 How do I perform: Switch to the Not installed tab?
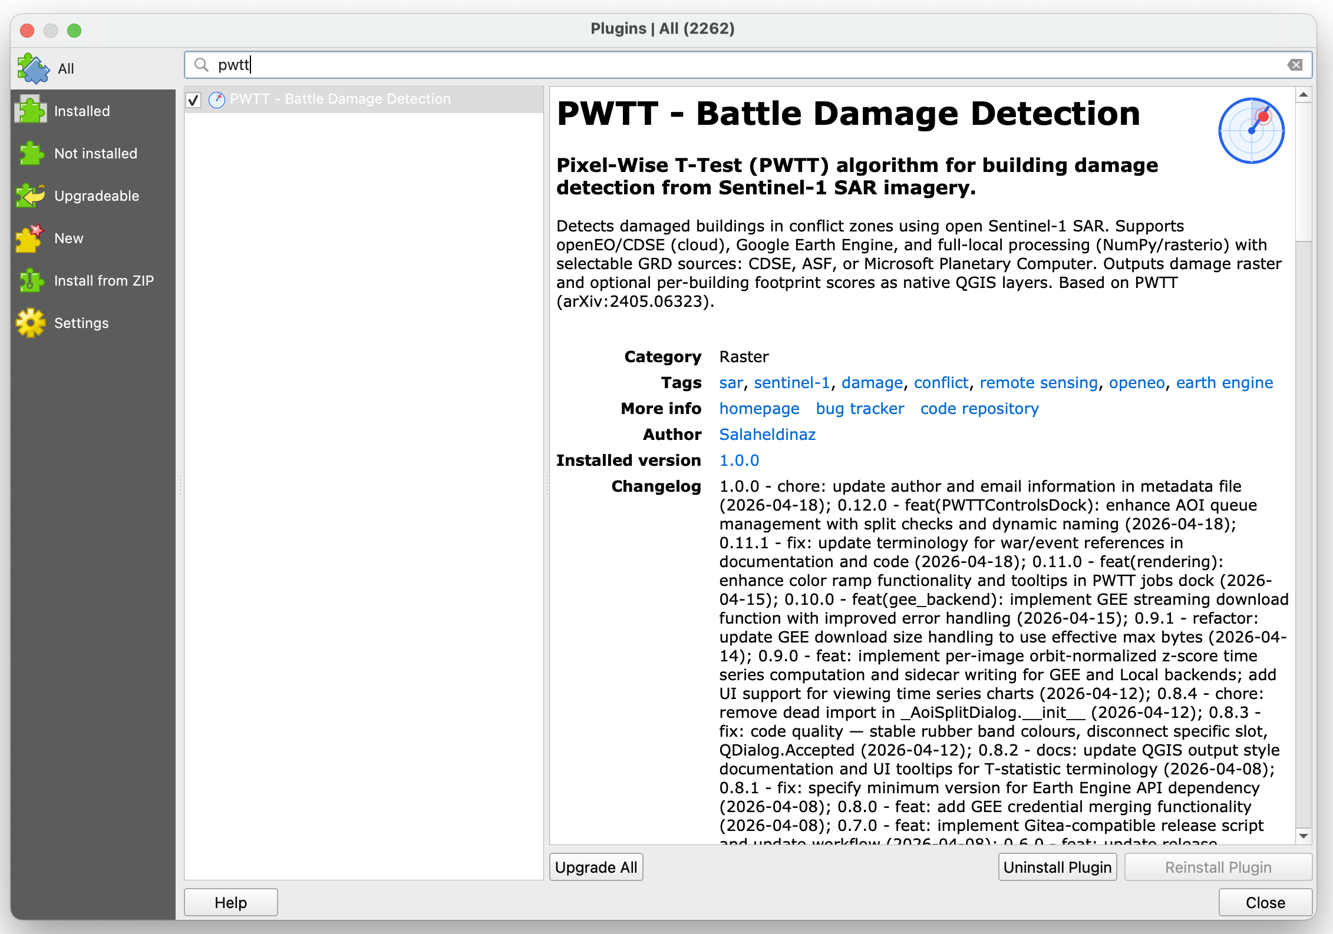(x=93, y=153)
